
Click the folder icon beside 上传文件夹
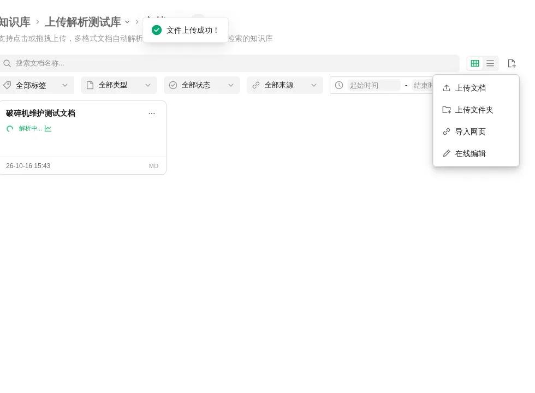pyautogui.click(x=447, y=110)
